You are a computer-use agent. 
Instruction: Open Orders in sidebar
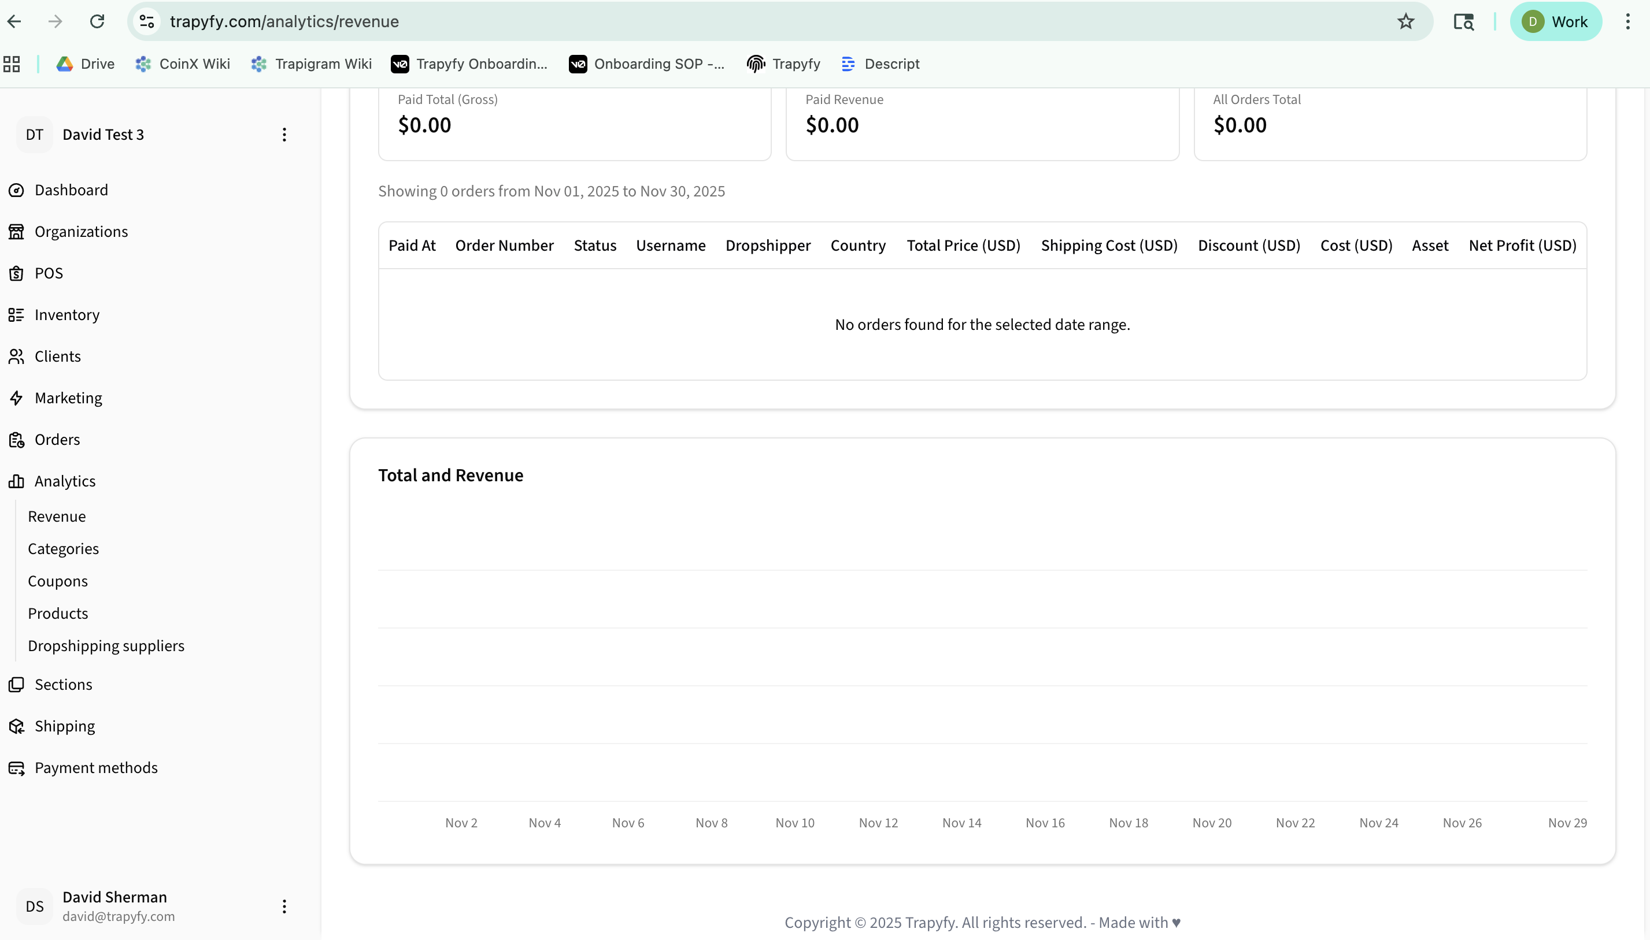(57, 440)
